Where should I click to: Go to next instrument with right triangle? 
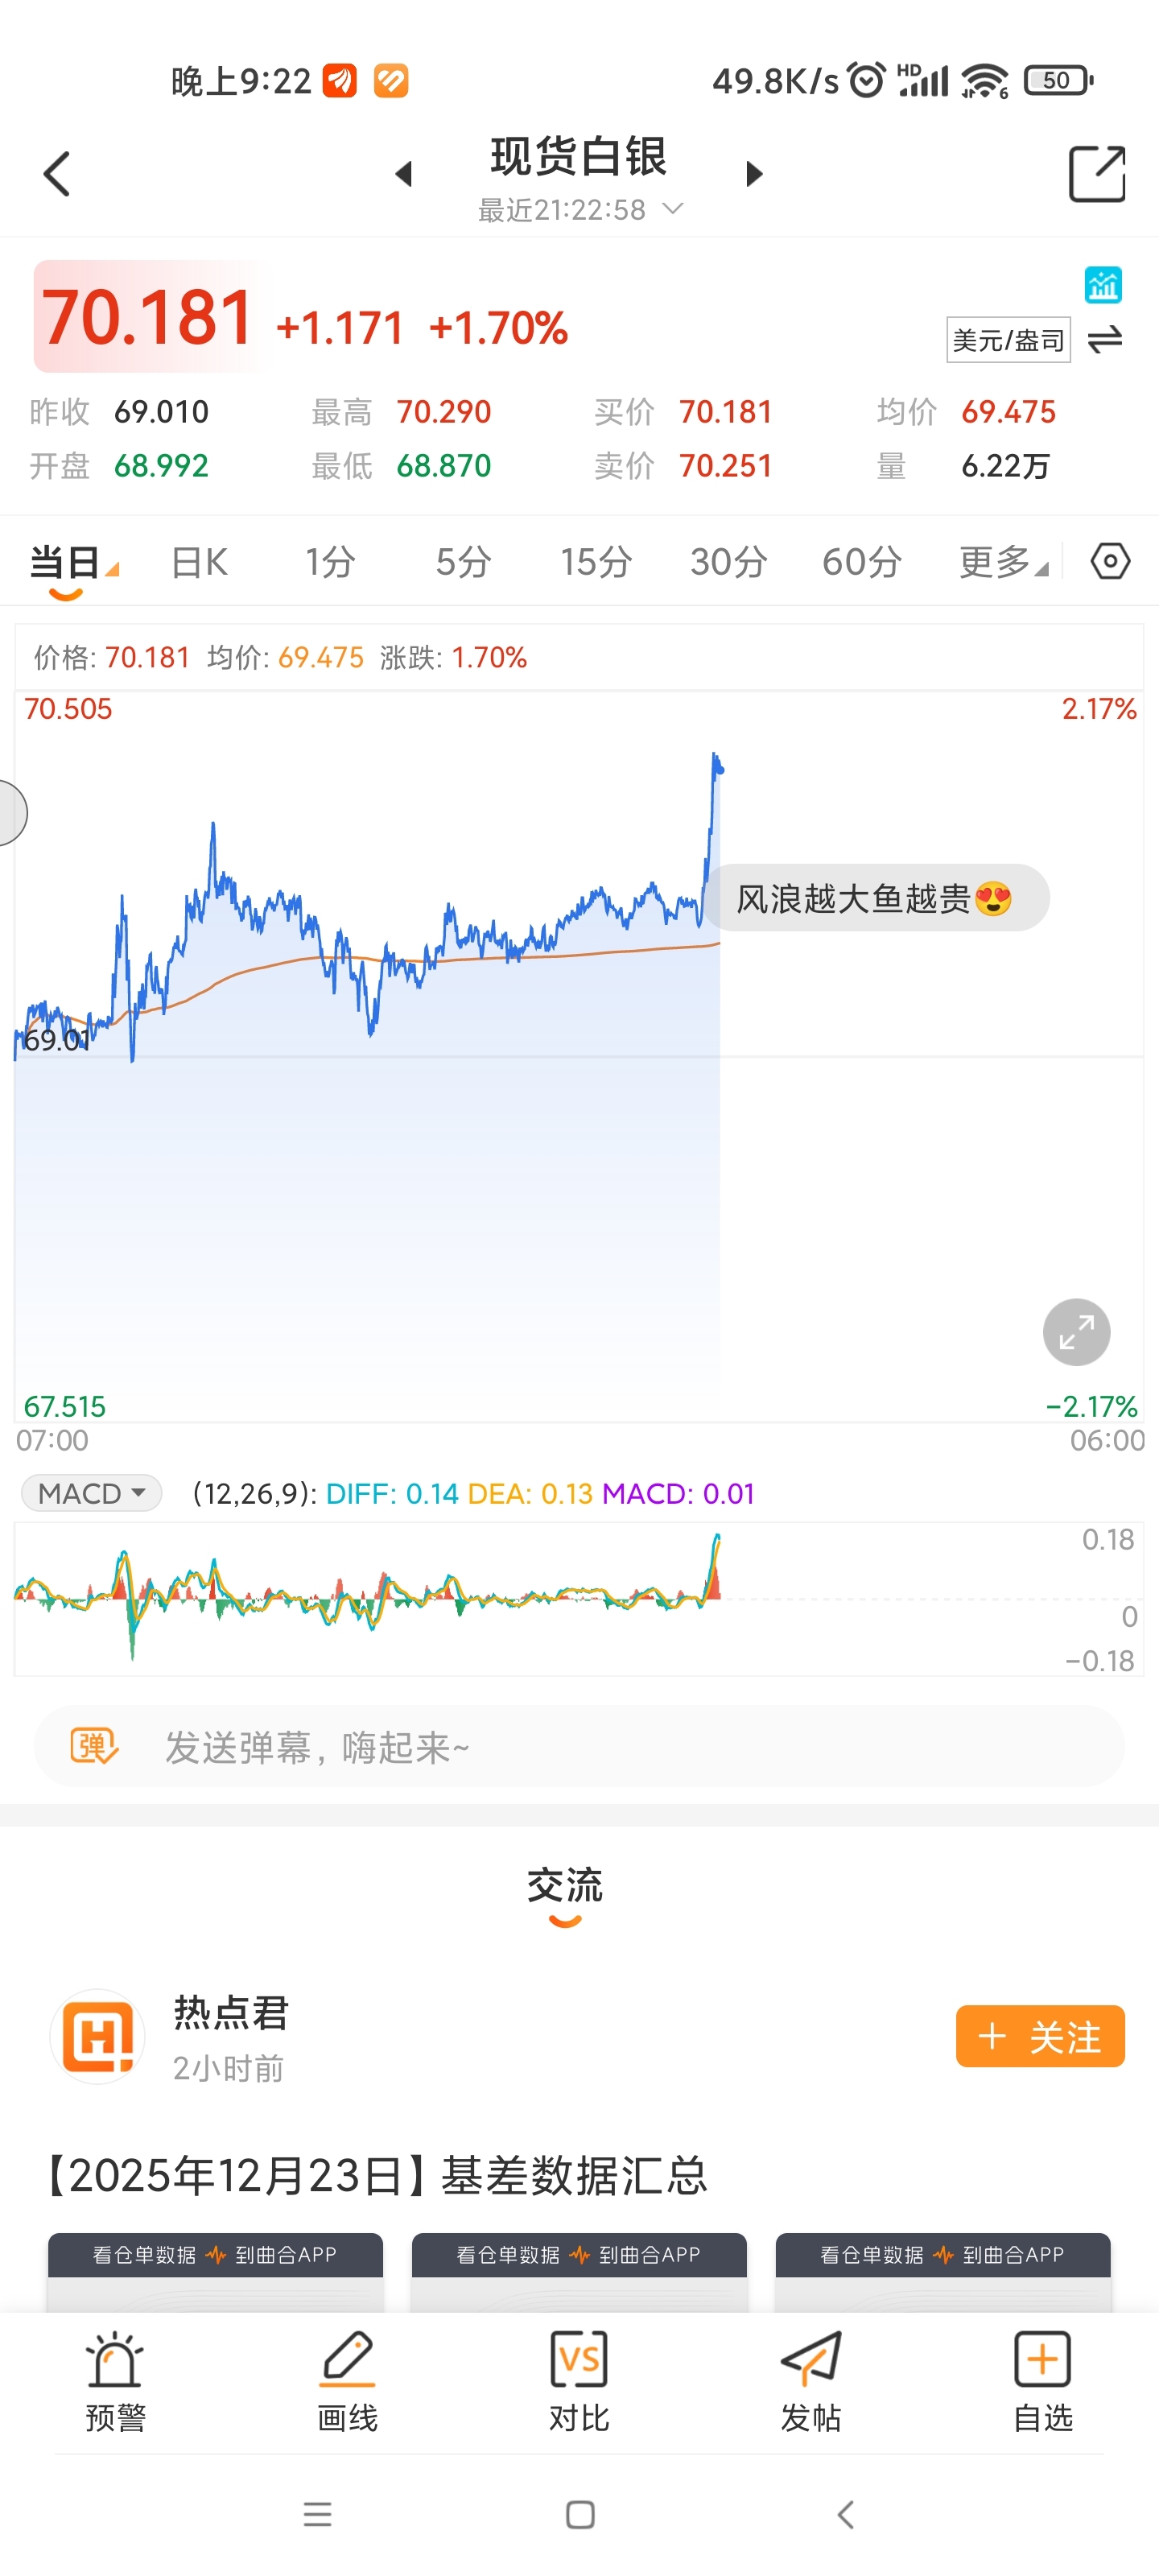point(754,174)
